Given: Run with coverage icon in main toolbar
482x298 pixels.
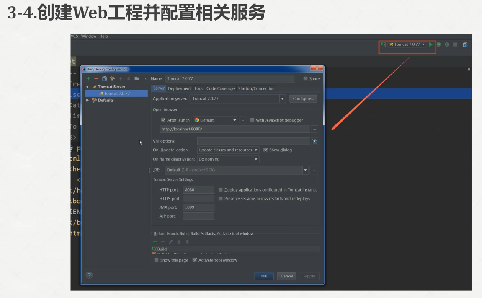Looking at the screenshot, I should tap(447, 44).
